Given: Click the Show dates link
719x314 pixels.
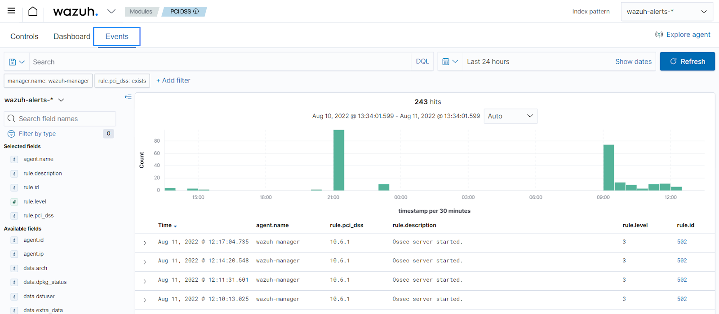Looking at the screenshot, I should (633, 61).
